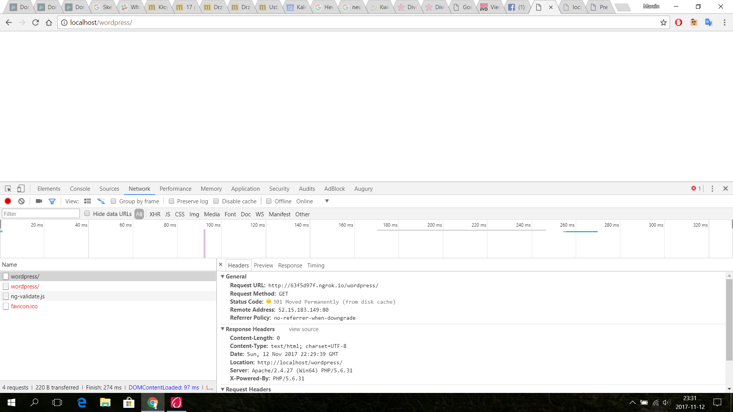Click the browser forward arrow
The image size is (733, 412).
coord(22,23)
